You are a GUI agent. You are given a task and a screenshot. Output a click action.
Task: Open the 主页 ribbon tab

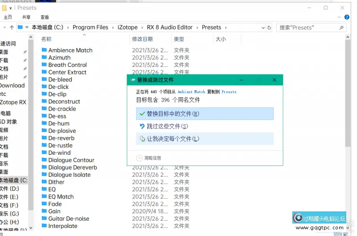(8, 17)
